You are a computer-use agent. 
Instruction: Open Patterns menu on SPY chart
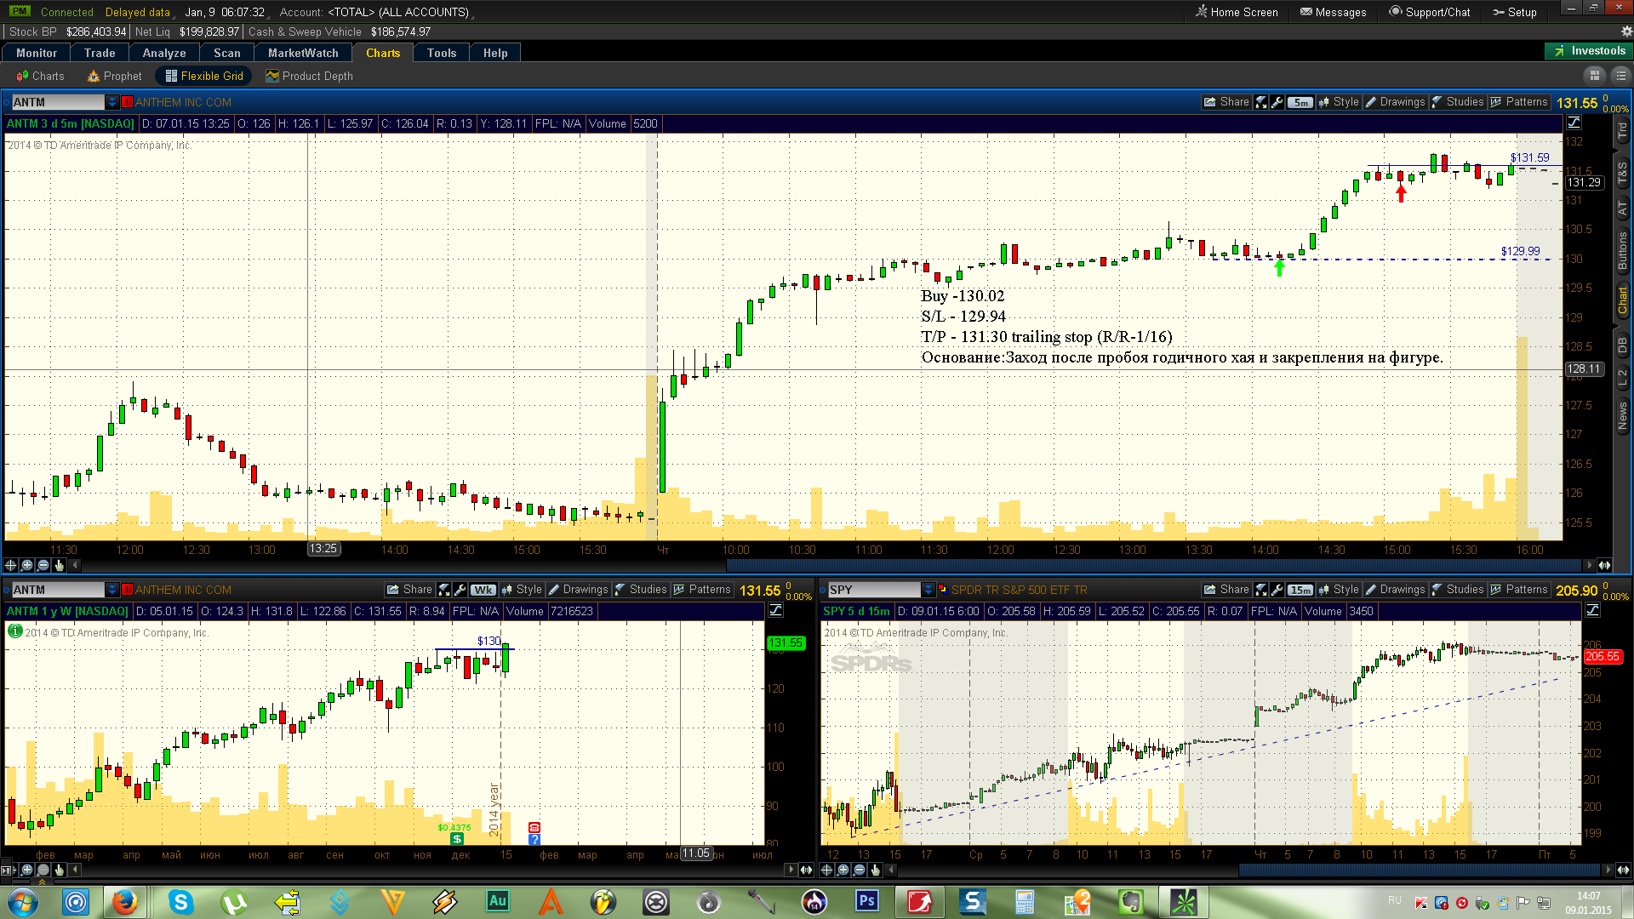pos(1519,590)
